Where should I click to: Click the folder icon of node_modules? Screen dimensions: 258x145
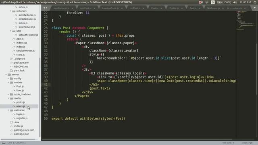(11, 94)
